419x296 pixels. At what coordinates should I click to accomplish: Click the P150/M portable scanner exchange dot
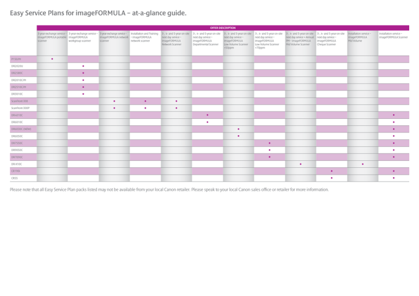coord(52,59)
